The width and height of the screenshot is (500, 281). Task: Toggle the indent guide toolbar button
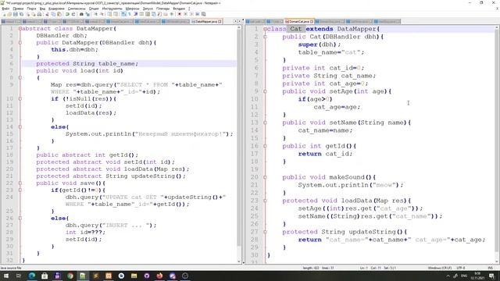click(135, 14)
